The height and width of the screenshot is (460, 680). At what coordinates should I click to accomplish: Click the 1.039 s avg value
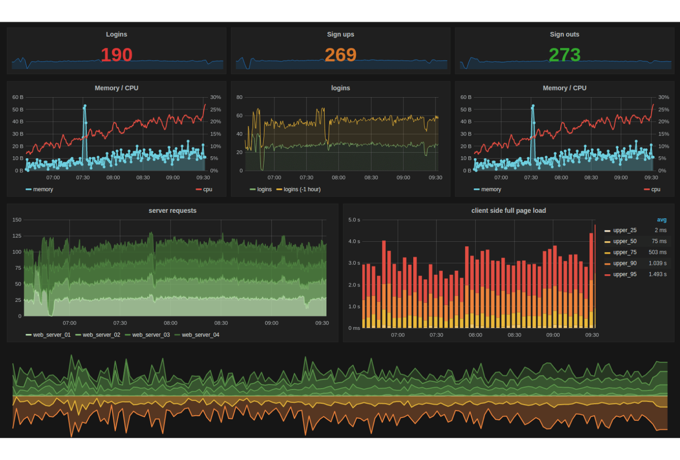pyautogui.click(x=658, y=263)
